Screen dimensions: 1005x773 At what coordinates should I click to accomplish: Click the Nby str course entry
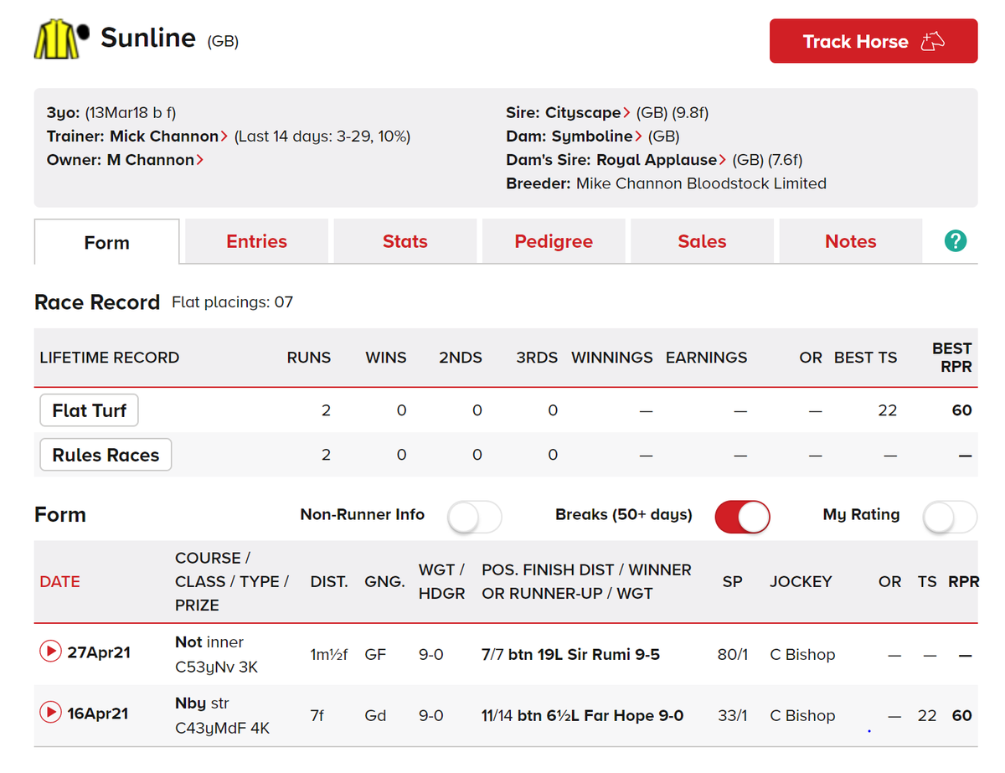(202, 703)
